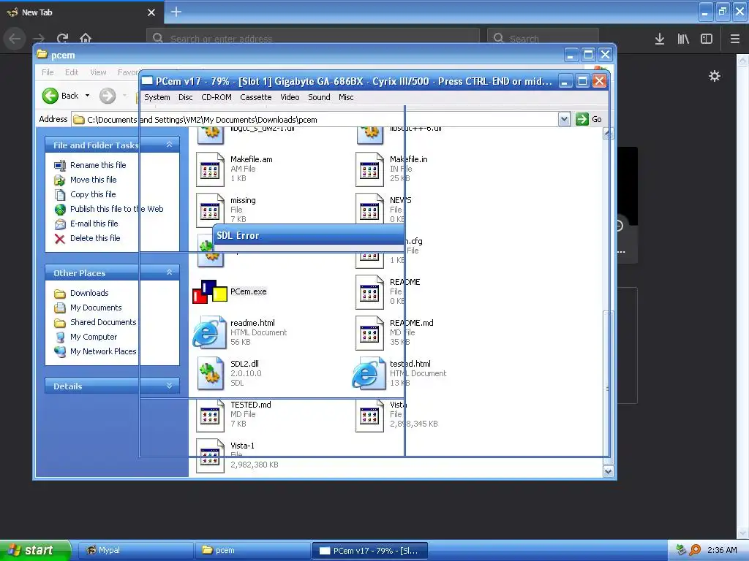Expand the Details panel
This screenshot has height=561, width=749.
[x=169, y=386]
